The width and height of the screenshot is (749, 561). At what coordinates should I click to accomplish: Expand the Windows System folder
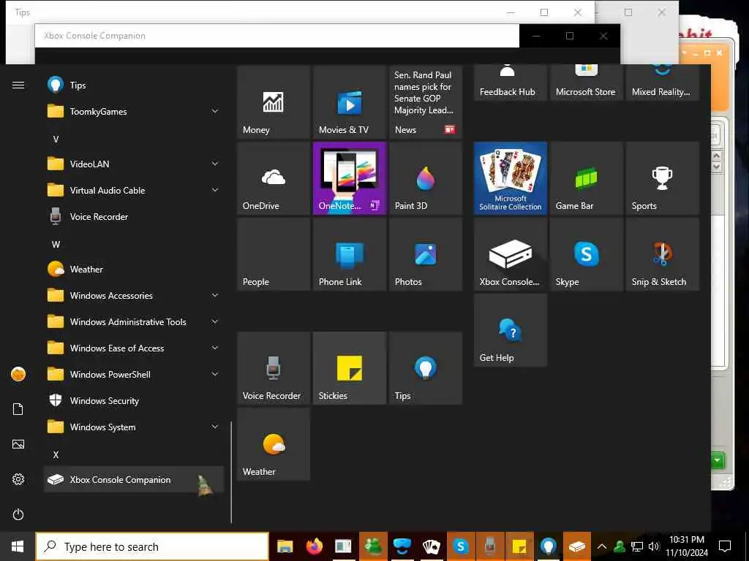(134, 427)
